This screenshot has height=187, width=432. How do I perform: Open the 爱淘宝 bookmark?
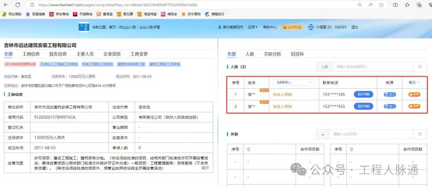pos(104,14)
